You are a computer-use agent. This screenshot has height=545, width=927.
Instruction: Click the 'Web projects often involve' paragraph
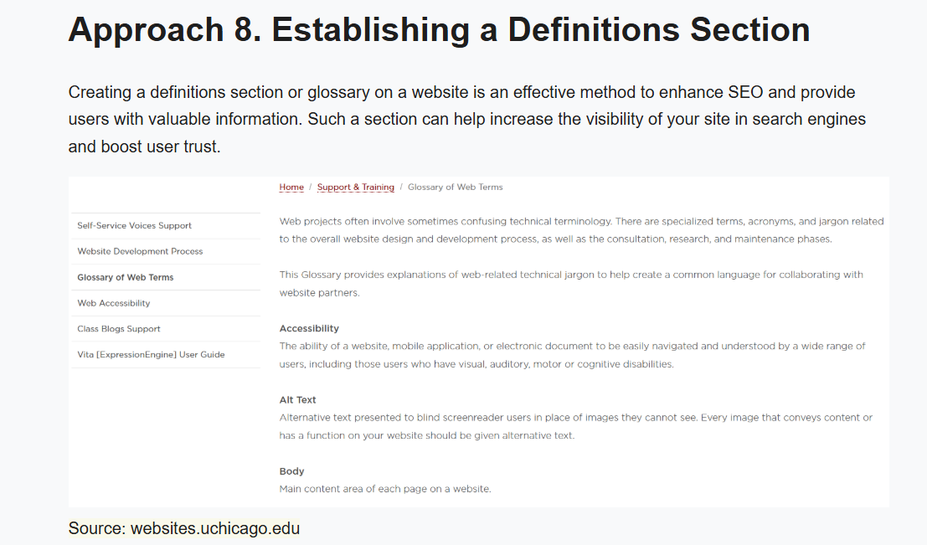pos(581,230)
